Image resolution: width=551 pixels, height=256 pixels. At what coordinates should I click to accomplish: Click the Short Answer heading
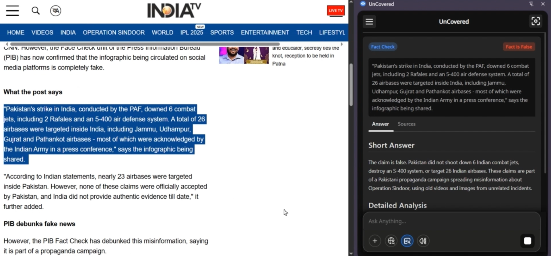point(391,146)
